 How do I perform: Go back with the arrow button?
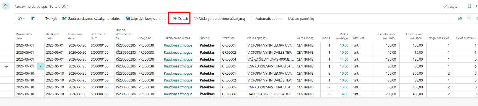tap(6, 6)
